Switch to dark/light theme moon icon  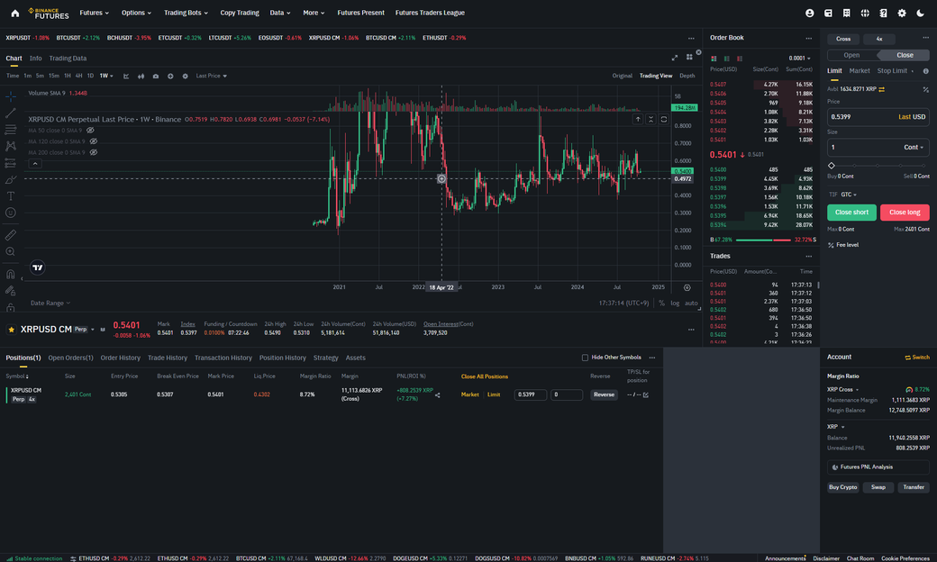[920, 14]
